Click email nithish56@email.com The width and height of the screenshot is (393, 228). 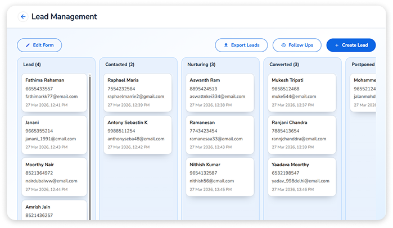click(212, 181)
